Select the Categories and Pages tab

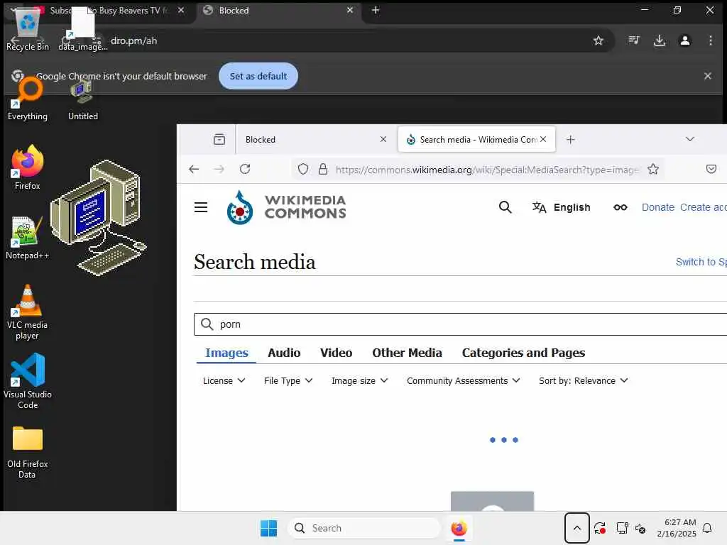pyautogui.click(x=523, y=353)
